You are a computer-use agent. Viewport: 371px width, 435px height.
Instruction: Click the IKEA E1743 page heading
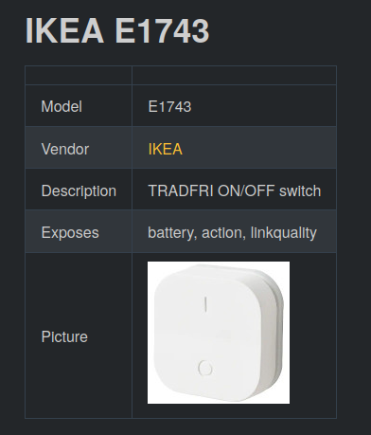click(x=117, y=30)
